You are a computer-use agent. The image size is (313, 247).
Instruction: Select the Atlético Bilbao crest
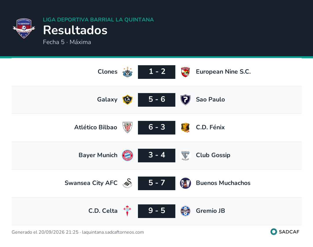coord(127,127)
